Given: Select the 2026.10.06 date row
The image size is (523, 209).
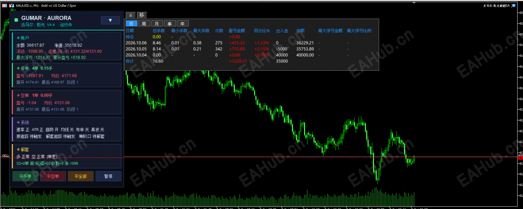Looking at the screenshot, I should (136, 43).
